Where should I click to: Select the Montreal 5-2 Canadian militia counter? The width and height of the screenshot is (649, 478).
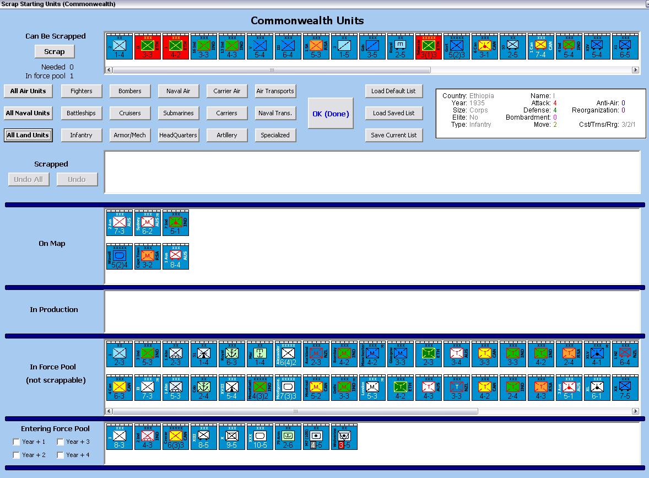316,388
